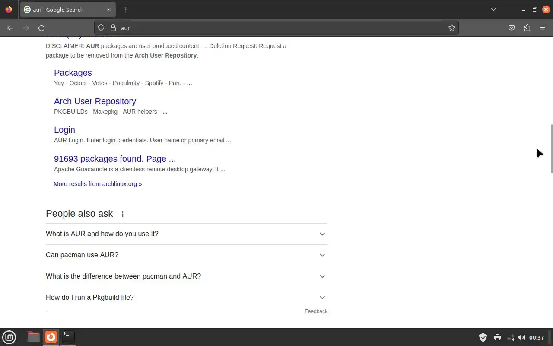Image resolution: width=553 pixels, height=346 pixels.
Task: Open the tracking protection shield icon
Action: [x=101, y=28]
